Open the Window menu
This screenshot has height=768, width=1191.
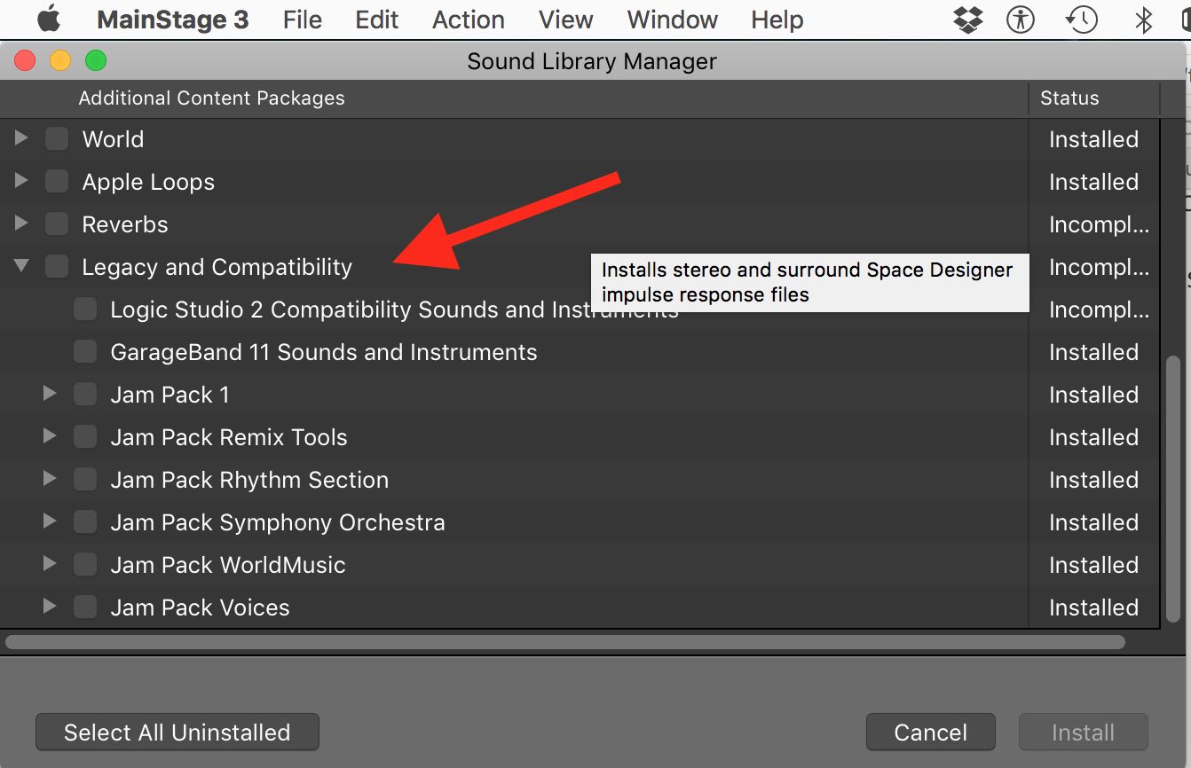coord(673,20)
